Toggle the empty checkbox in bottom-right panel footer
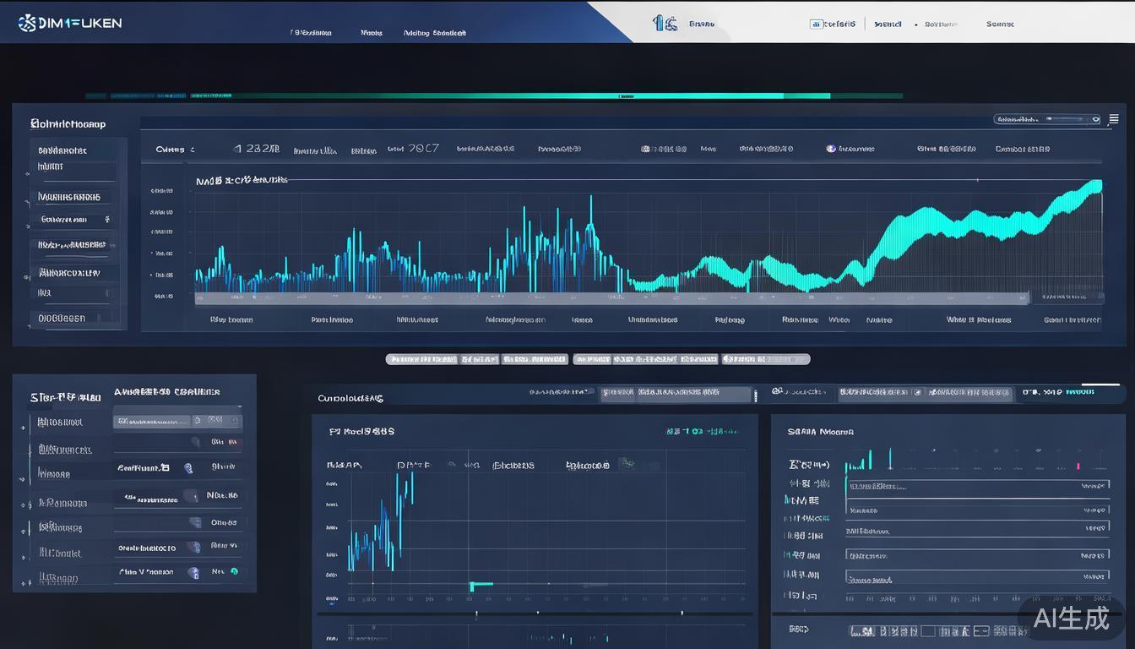This screenshot has height=649, width=1135. click(928, 631)
